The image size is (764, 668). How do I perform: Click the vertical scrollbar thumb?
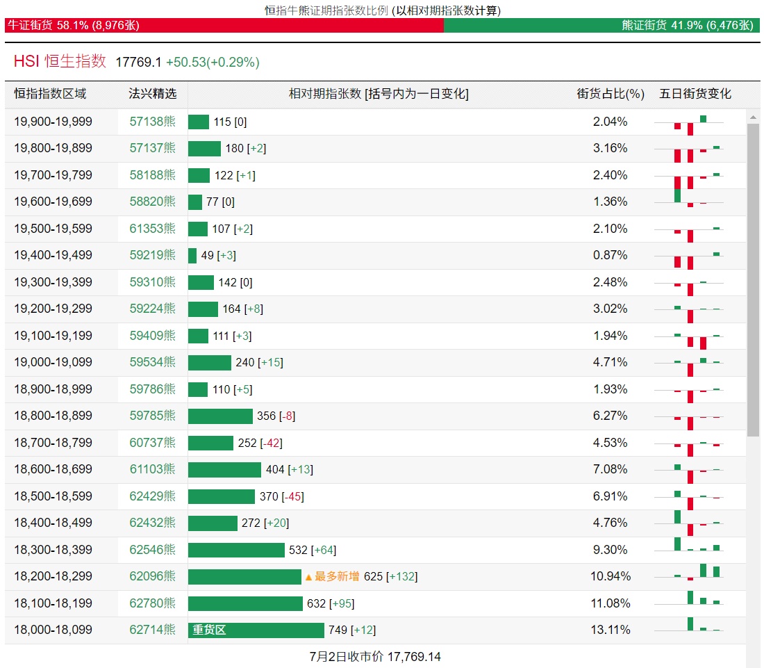[753, 280]
